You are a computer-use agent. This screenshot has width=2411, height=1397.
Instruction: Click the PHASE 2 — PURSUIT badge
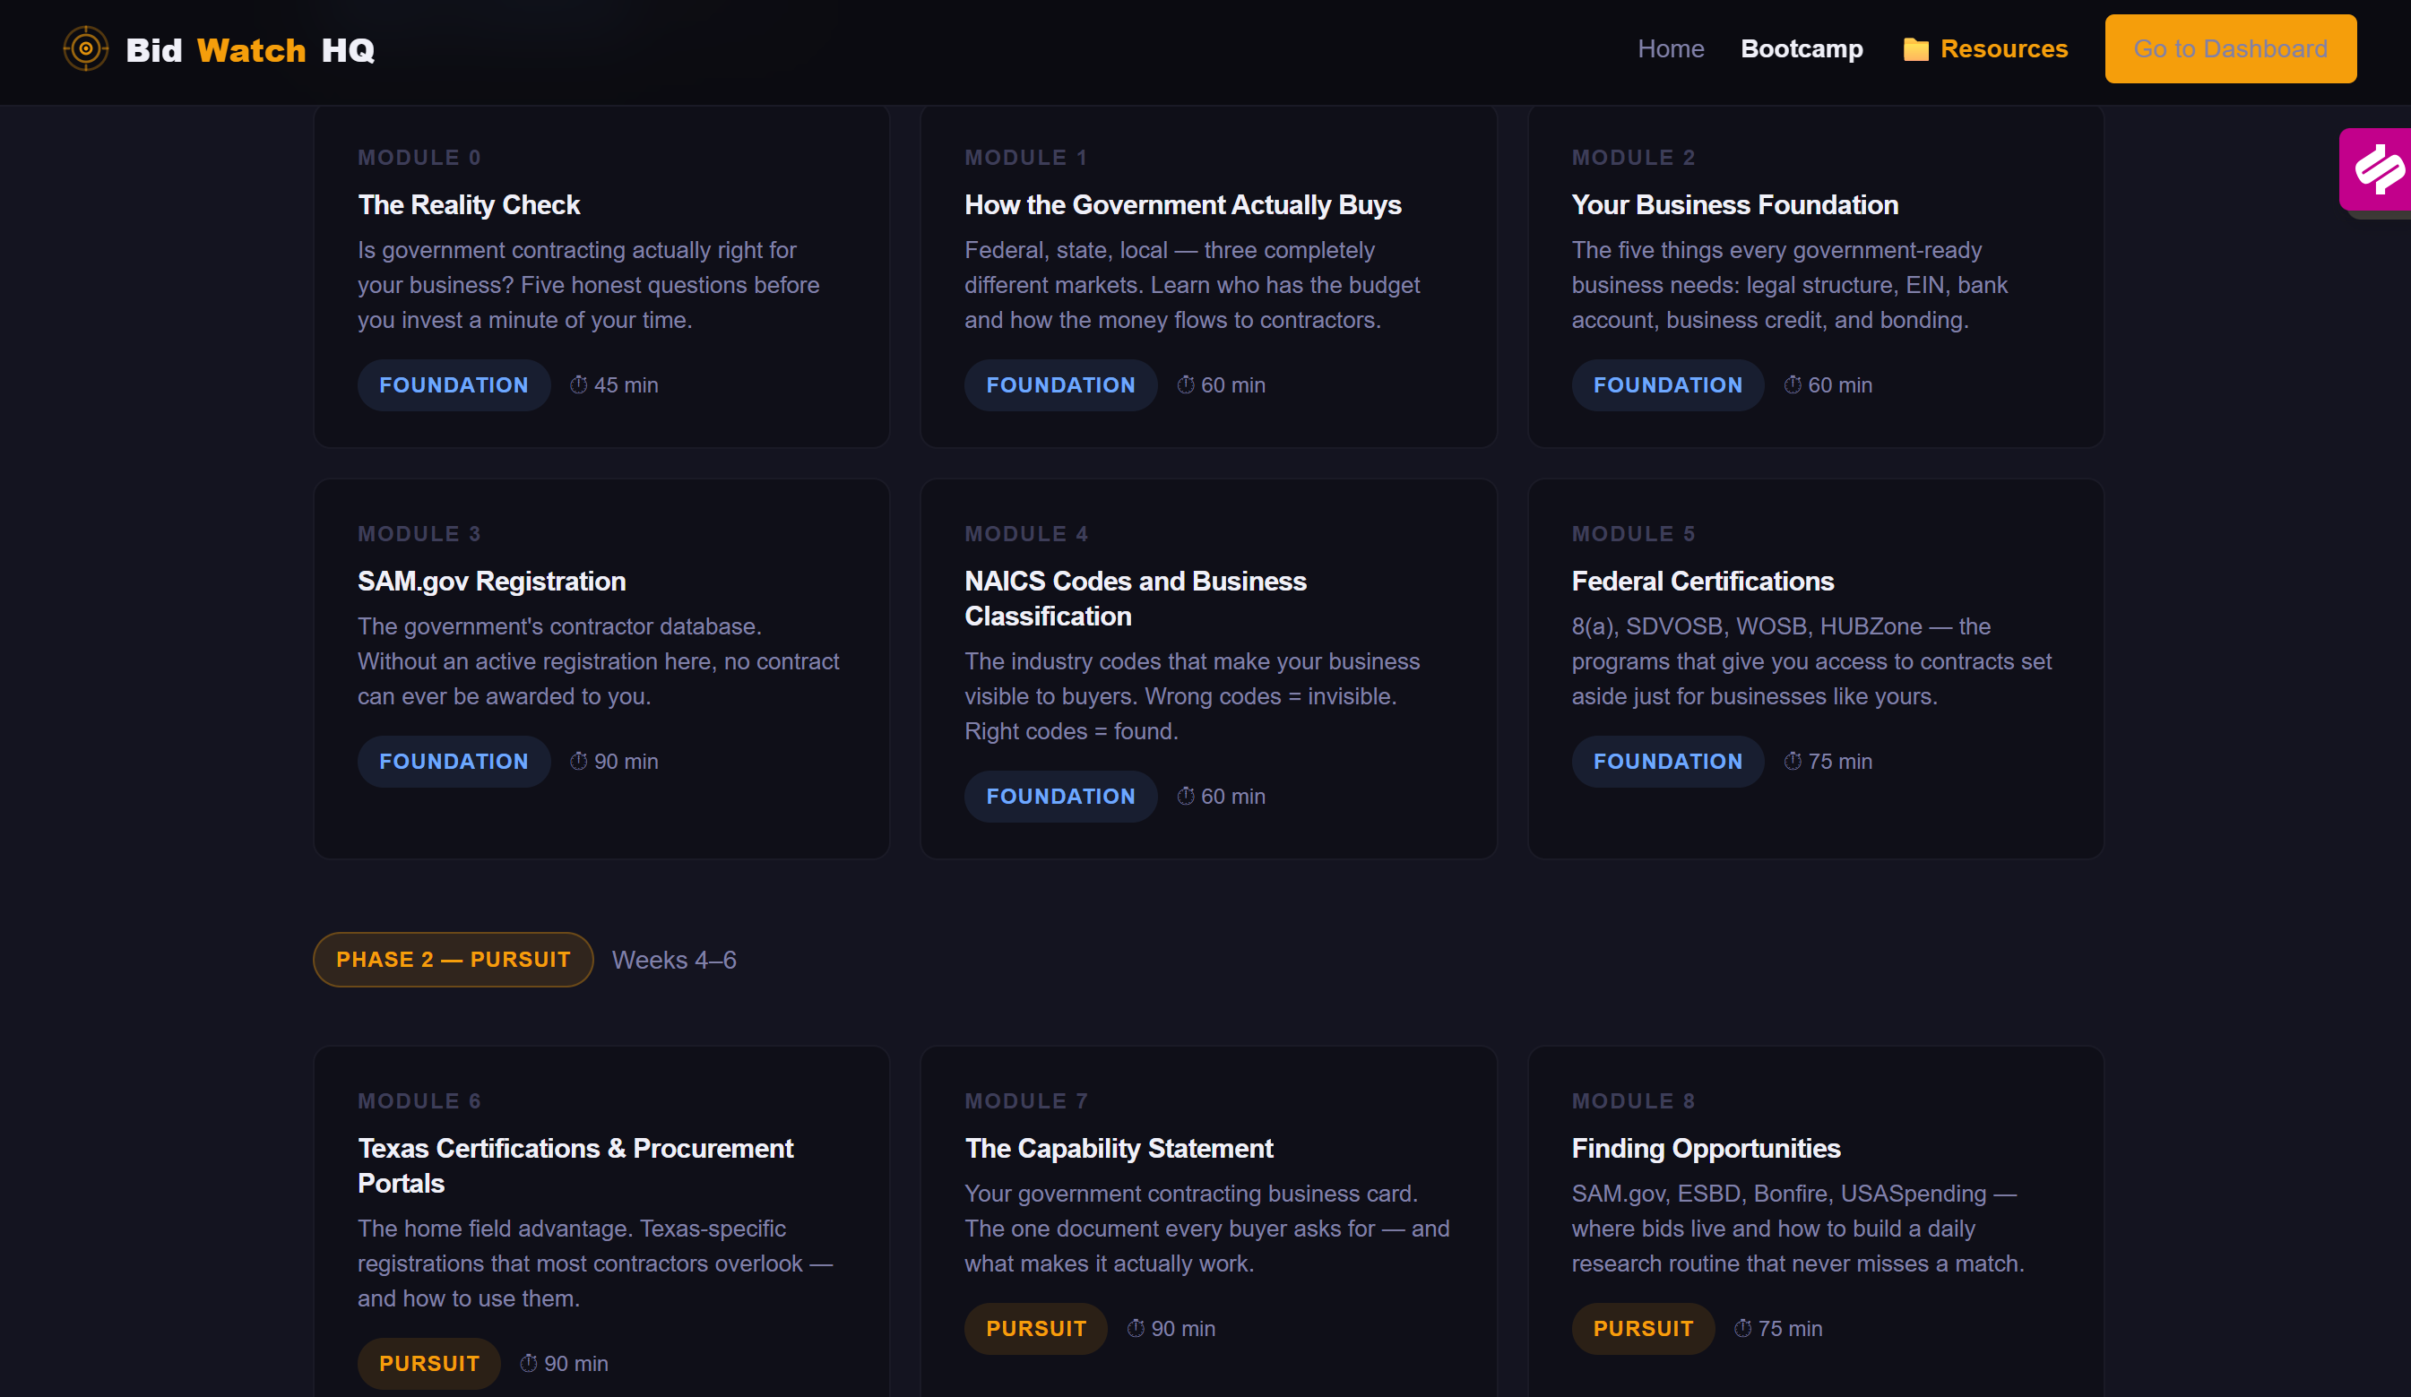[x=454, y=960]
